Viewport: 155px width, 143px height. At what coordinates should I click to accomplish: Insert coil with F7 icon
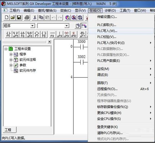click(x=37, y=34)
